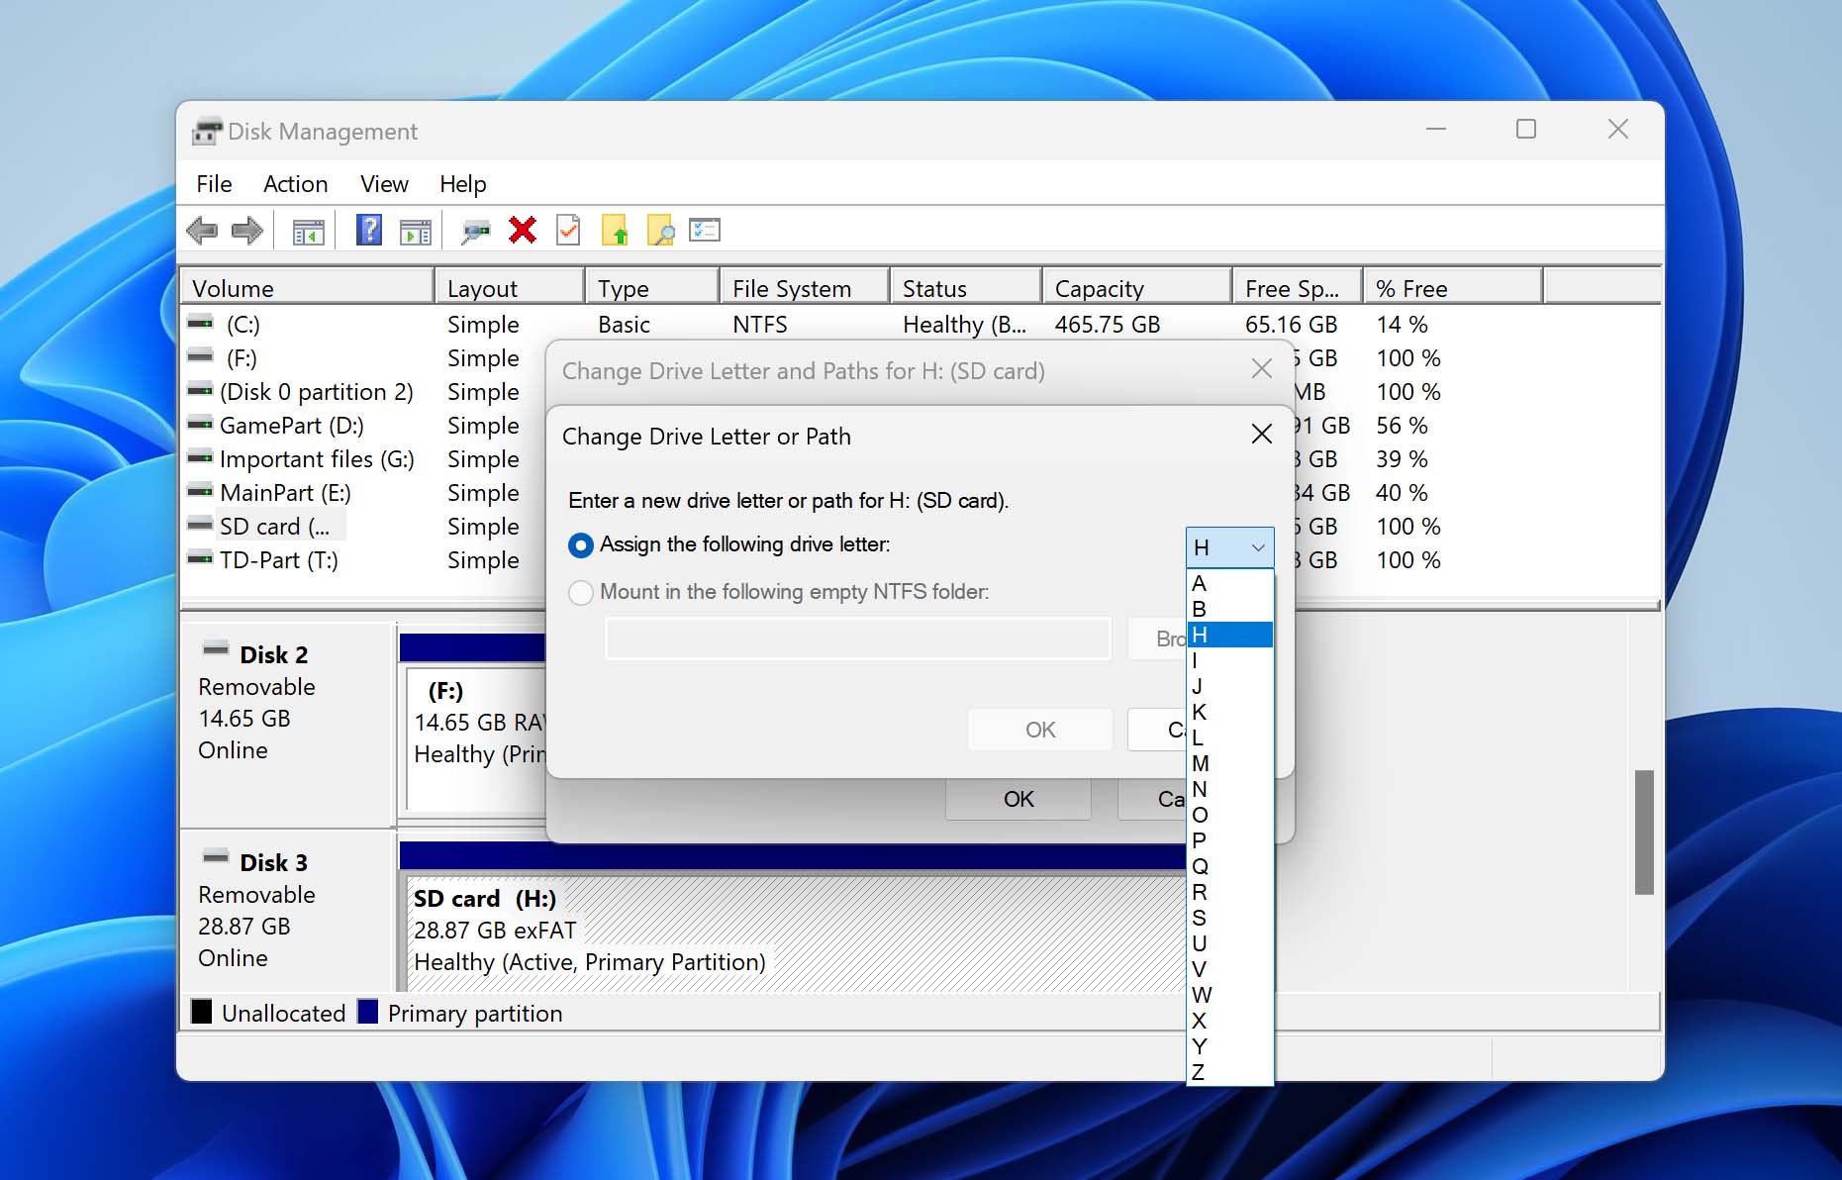The width and height of the screenshot is (1842, 1180).
Task: Open the blue question mark Help icon
Action: [x=369, y=231]
